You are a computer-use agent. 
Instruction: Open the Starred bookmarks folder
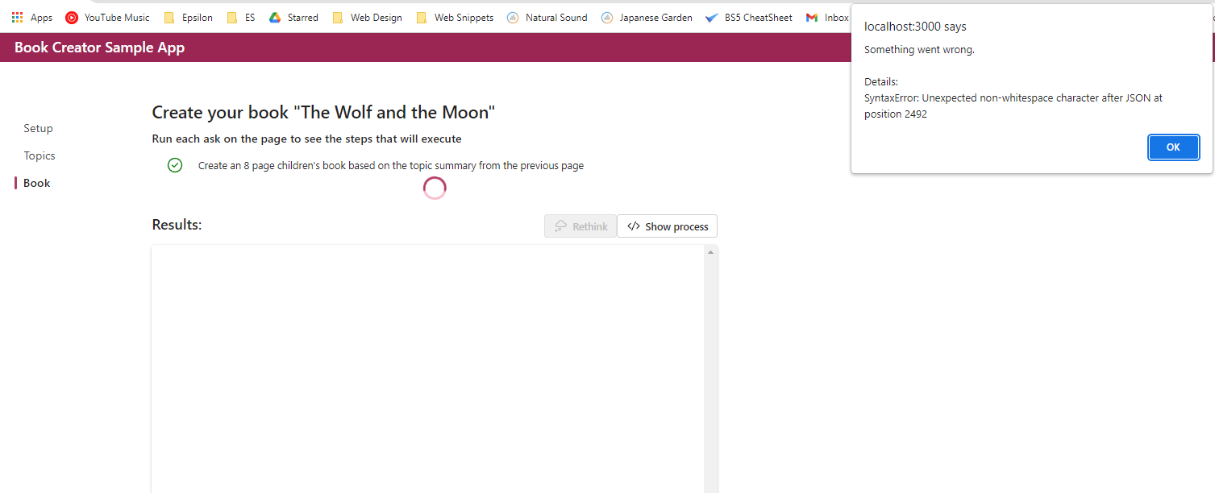293,17
